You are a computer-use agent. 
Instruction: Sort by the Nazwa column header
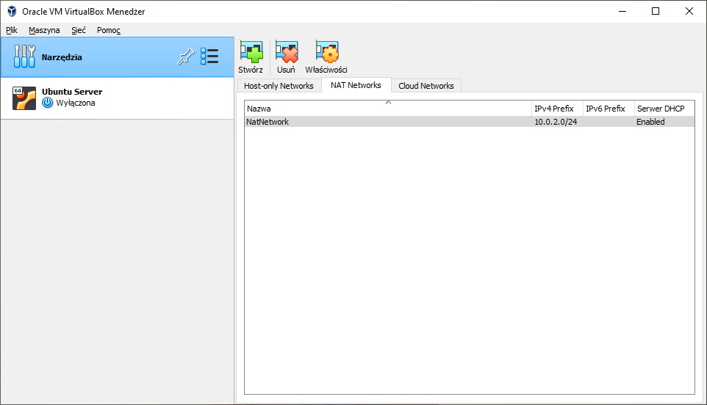(x=388, y=109)
